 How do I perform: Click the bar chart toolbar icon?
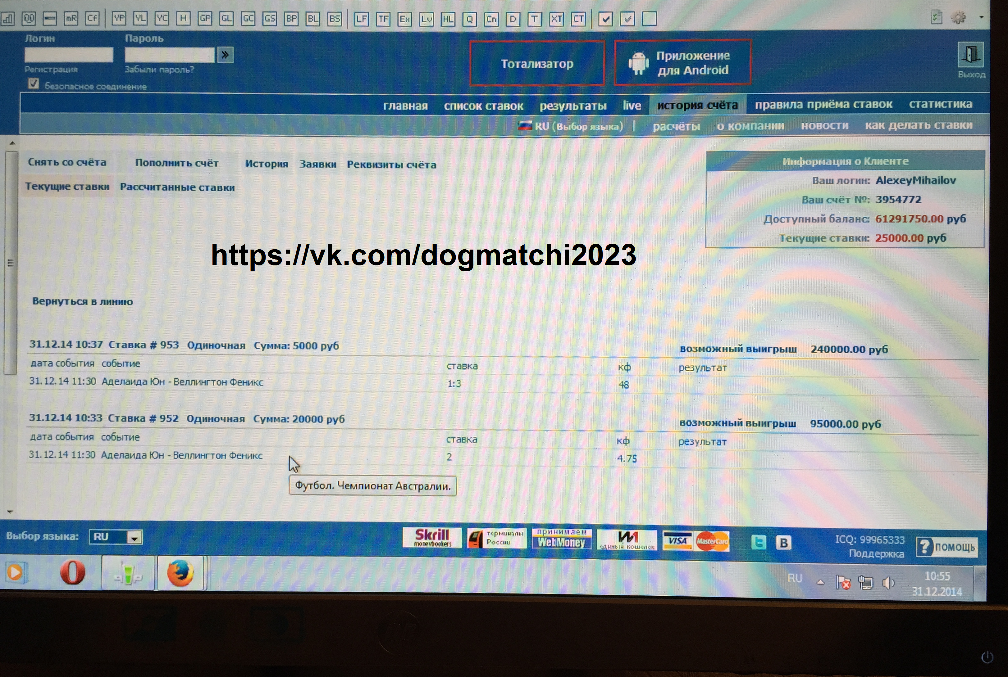coord(7,19)
